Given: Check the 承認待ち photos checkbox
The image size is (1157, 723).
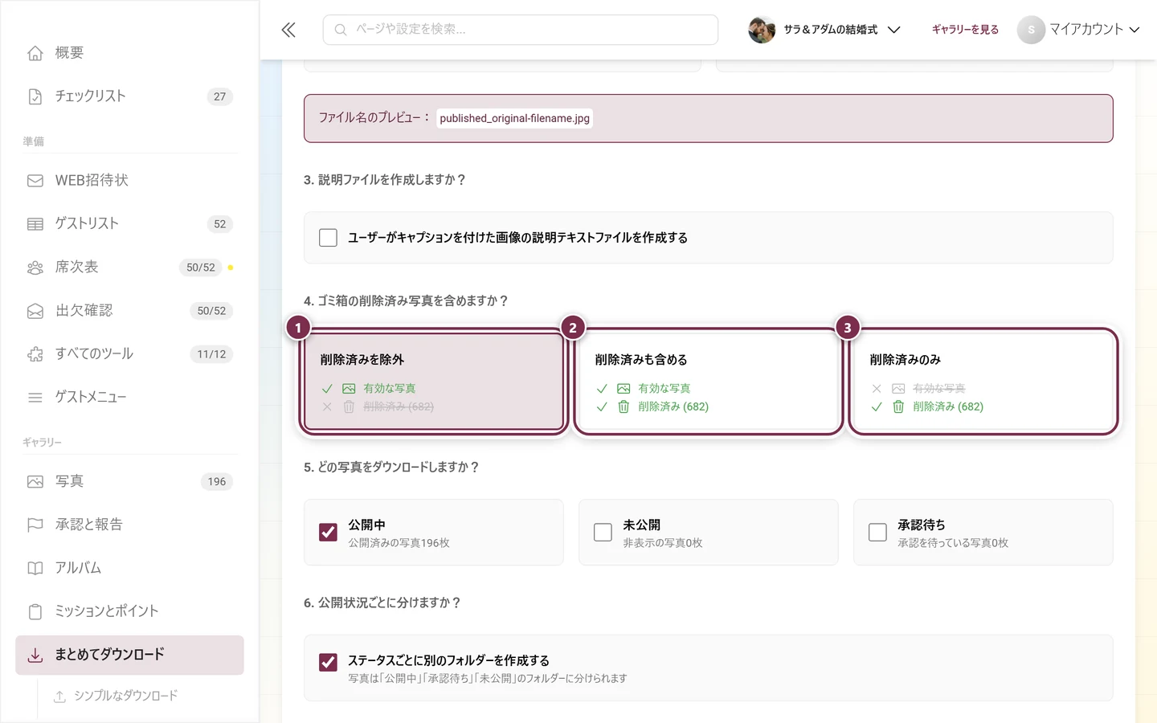Looking at the screenshot, I should tap(877, 532).
